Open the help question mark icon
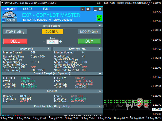Viewport: 162px width, 121px height. click(x=83, y=9)
